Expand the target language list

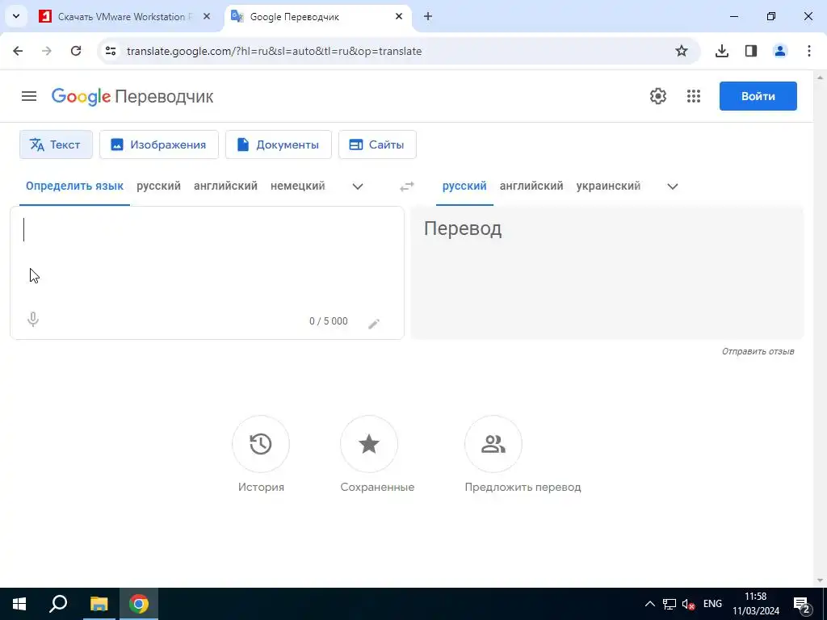pos(673,186)
